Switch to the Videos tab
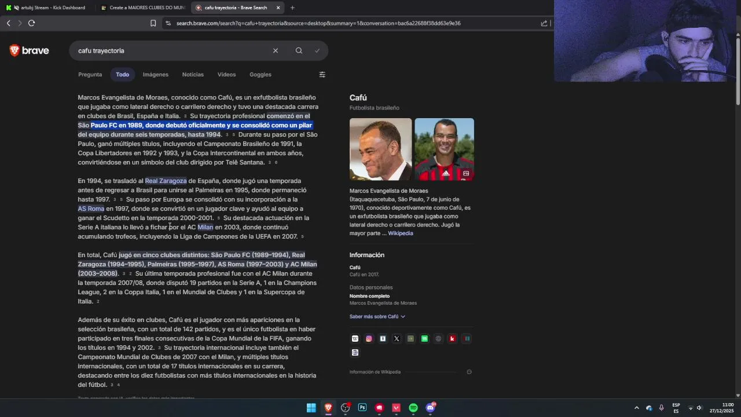Image resolution: width=741 pixels, height=417 pixels. tap(226, 75)
